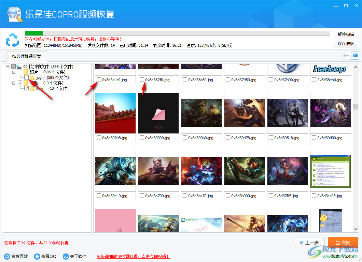Uncheck the 视频 folder checkbox

point(20,83)
